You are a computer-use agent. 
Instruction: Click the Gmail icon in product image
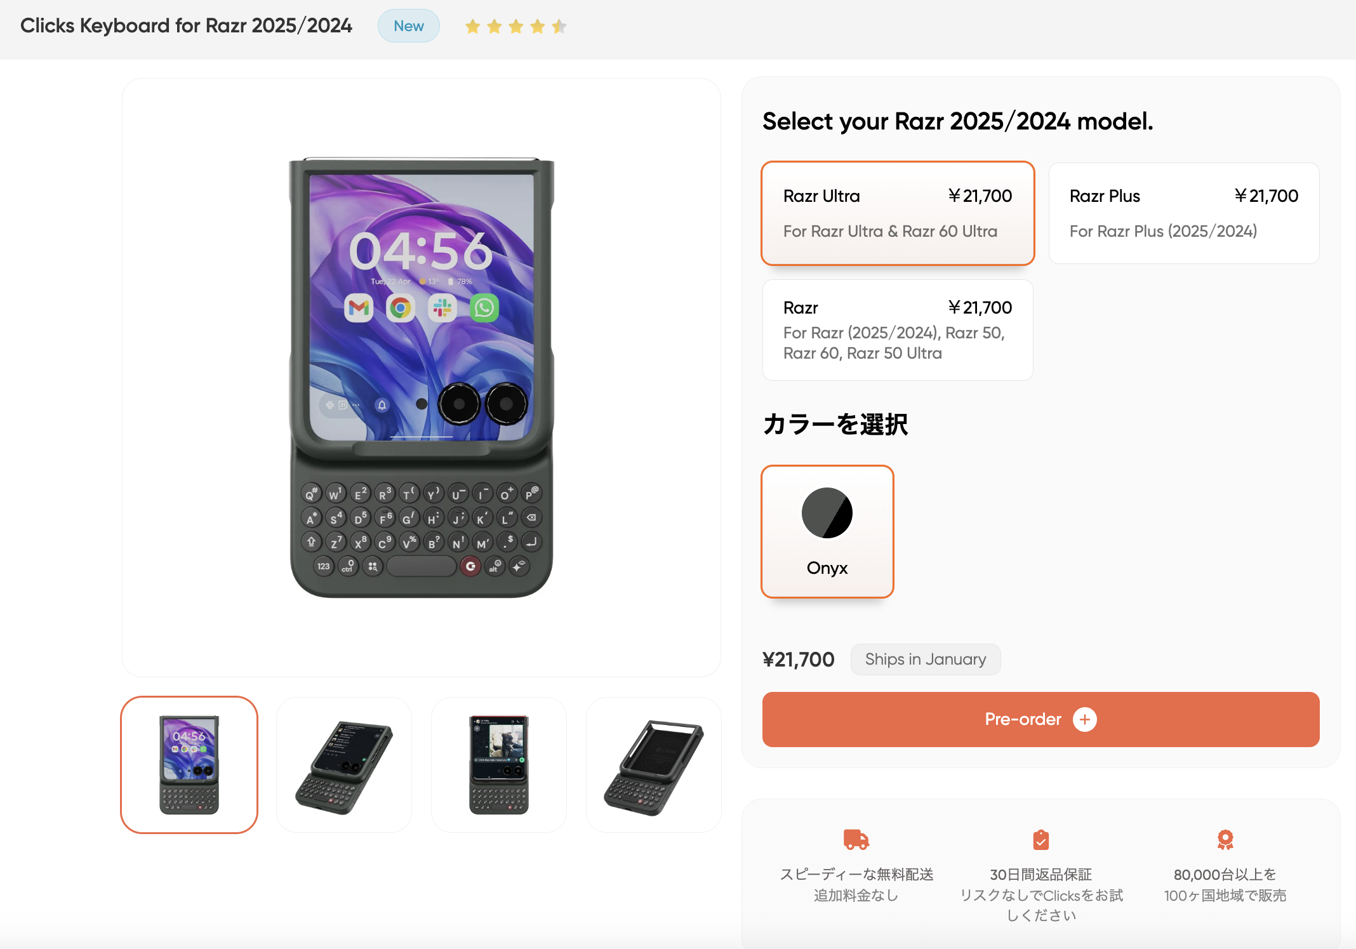tap(359, 308)
